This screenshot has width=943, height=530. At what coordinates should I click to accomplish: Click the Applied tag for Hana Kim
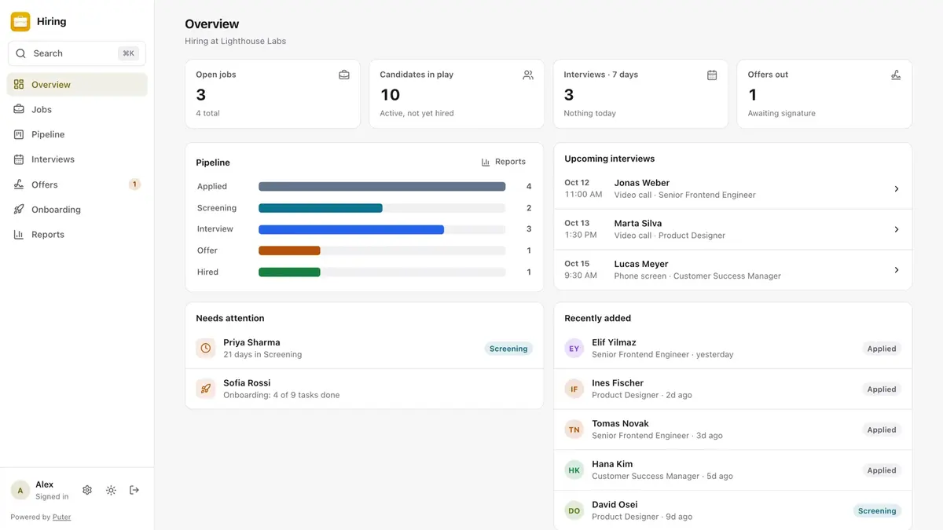(x=882, y=470)
